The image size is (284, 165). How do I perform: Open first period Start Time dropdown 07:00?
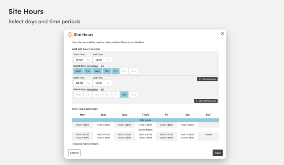coord(83,60)
